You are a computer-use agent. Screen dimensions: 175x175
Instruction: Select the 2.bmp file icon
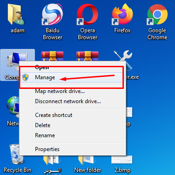[122, 160]
